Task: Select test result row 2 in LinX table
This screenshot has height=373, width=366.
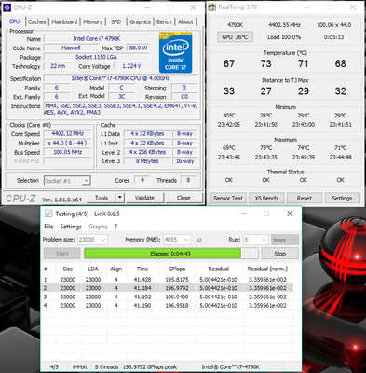Action: click(167, 288)
